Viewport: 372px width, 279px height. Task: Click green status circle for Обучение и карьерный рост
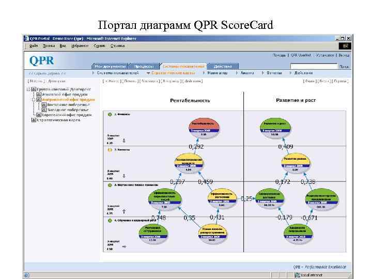pos(110,221)
